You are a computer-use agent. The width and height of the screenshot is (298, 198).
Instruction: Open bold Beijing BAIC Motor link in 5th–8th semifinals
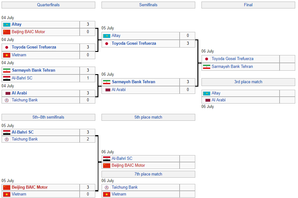point(30,187)
